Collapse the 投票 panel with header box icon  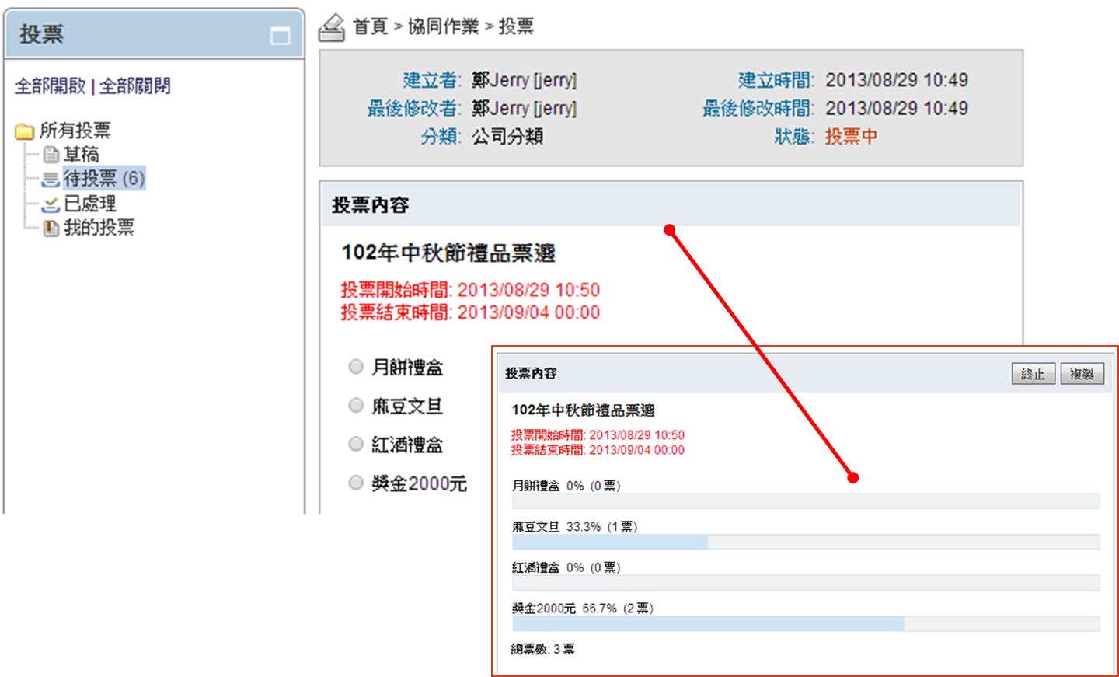click(280, 36)
